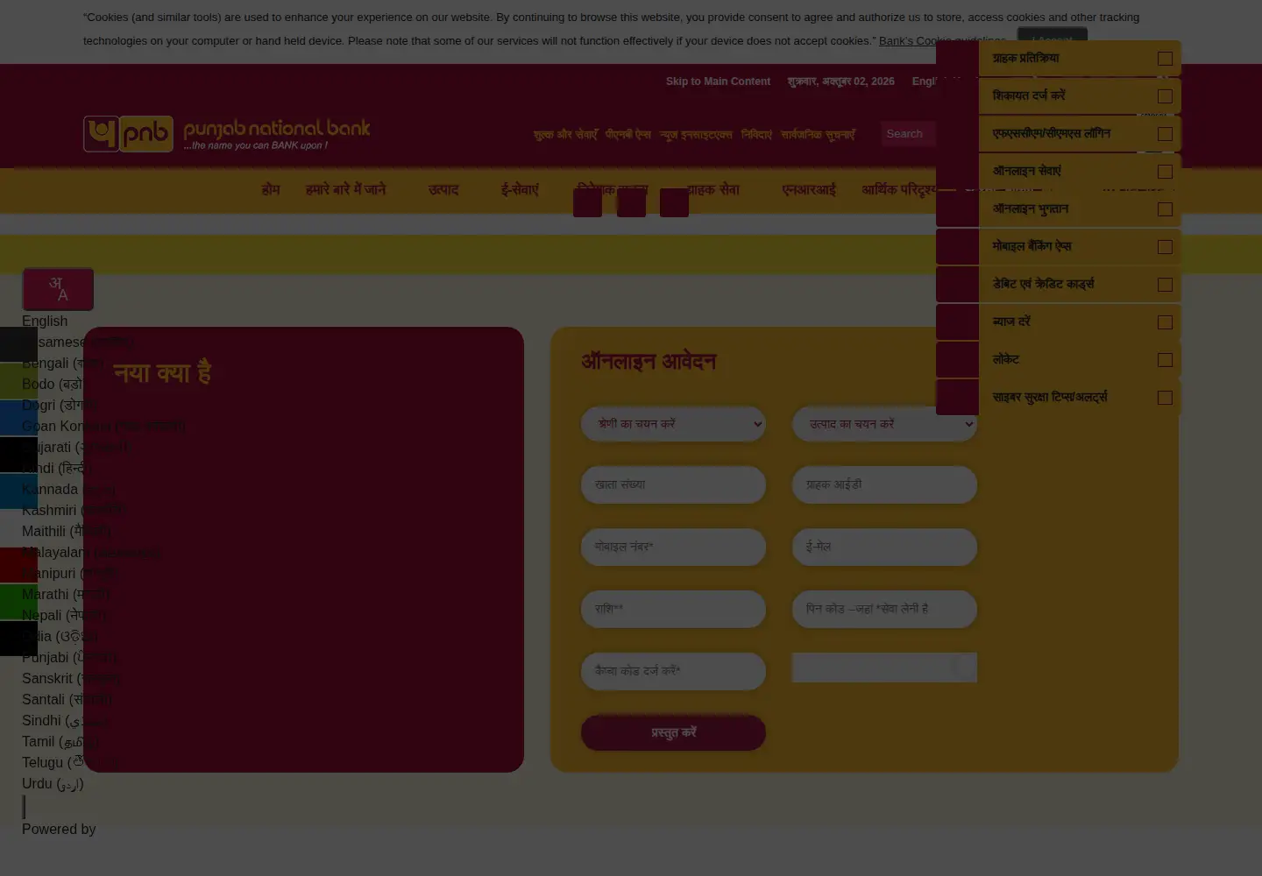Open the उत्पाद menu

click(x=443, y=189)
